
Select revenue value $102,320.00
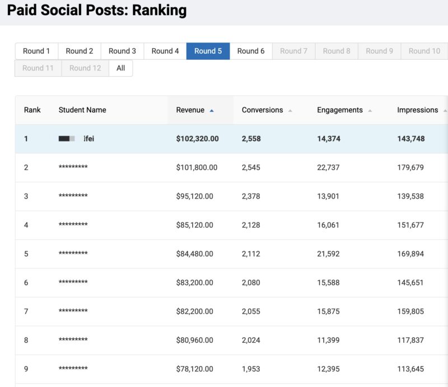click(198, 139)
